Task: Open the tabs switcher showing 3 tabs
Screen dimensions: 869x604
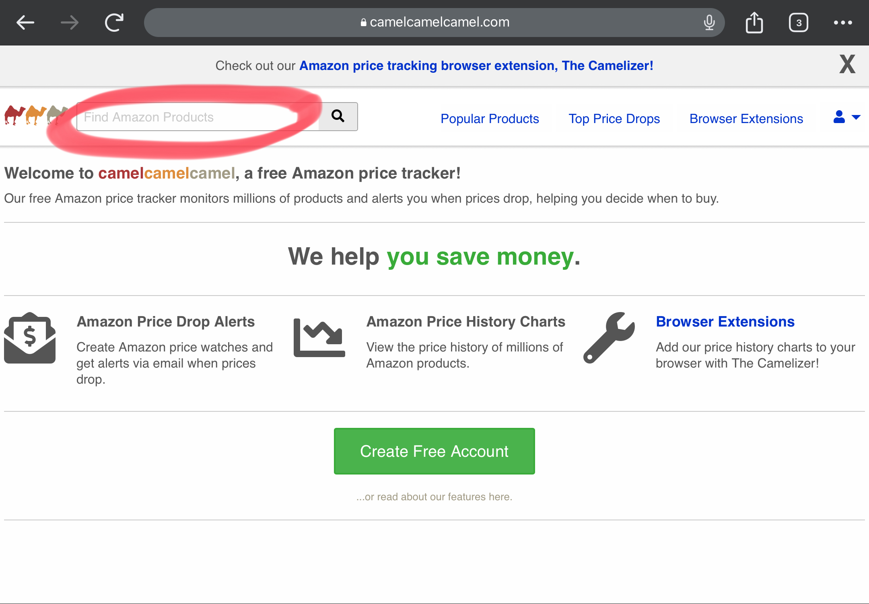Action: (x=799, y=23)
